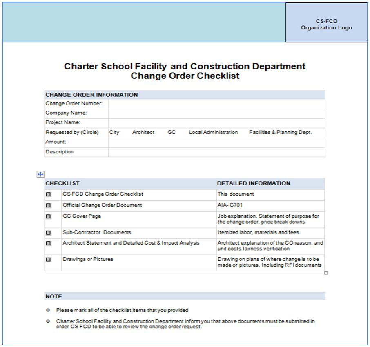
Task: Click into the Project Name field
Action: coord(216,122)
